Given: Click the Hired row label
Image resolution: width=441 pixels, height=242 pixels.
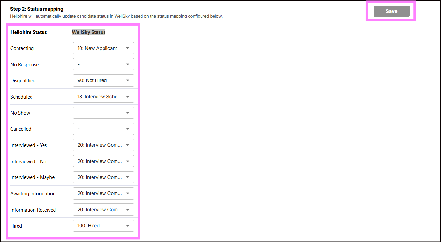Looking at the screenshot, I should click(16, 226).
